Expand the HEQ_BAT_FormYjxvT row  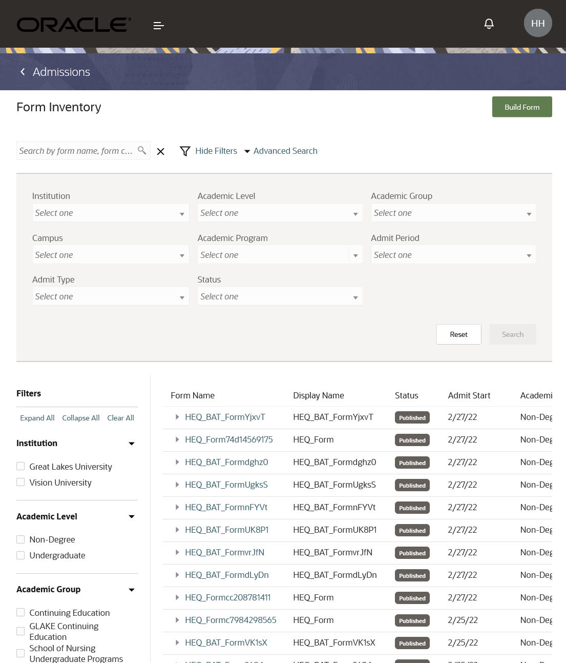(x=177, y=417)
